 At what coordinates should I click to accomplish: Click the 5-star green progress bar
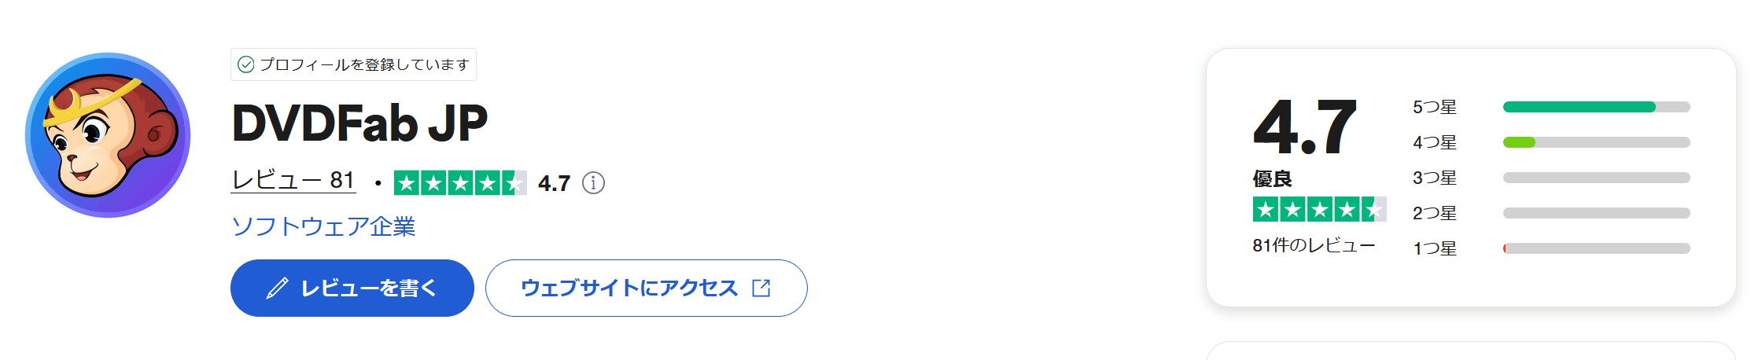1597,107
